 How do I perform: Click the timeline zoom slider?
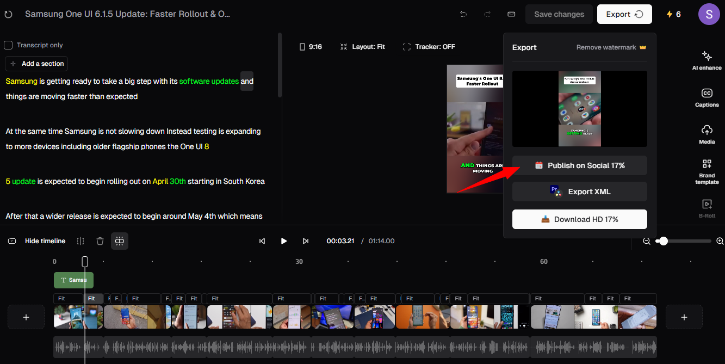coord(684,241)
